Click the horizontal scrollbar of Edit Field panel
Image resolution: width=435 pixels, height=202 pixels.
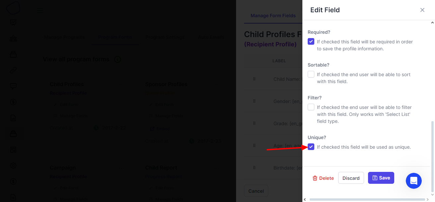[367, 199]
